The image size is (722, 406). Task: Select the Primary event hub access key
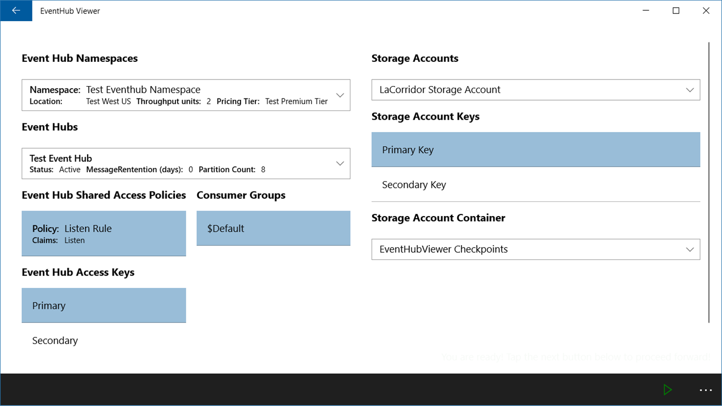point(103,305)
